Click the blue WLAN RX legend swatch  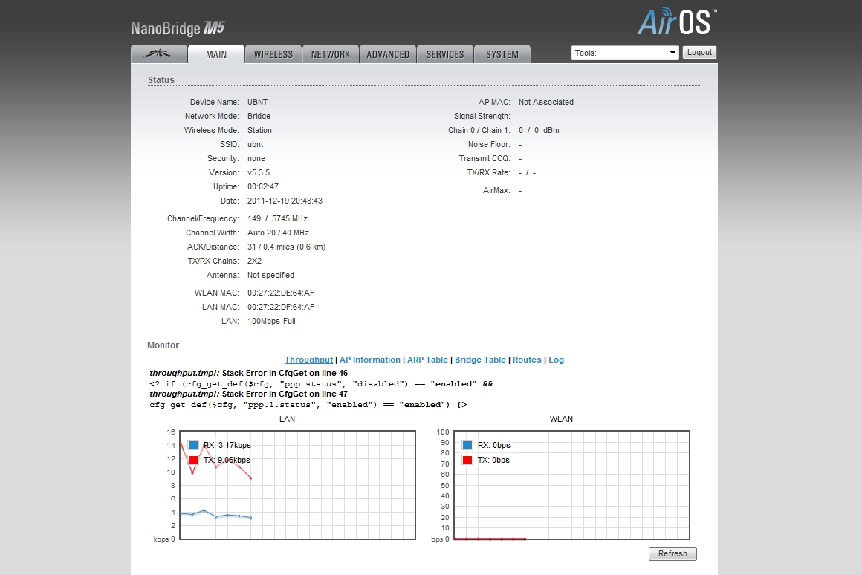click(467, 445)
